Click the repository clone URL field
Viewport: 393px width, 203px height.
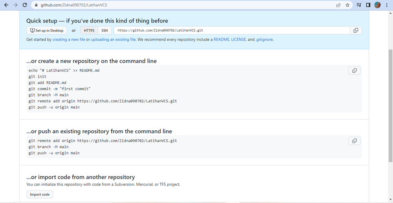tap(232, 30)
